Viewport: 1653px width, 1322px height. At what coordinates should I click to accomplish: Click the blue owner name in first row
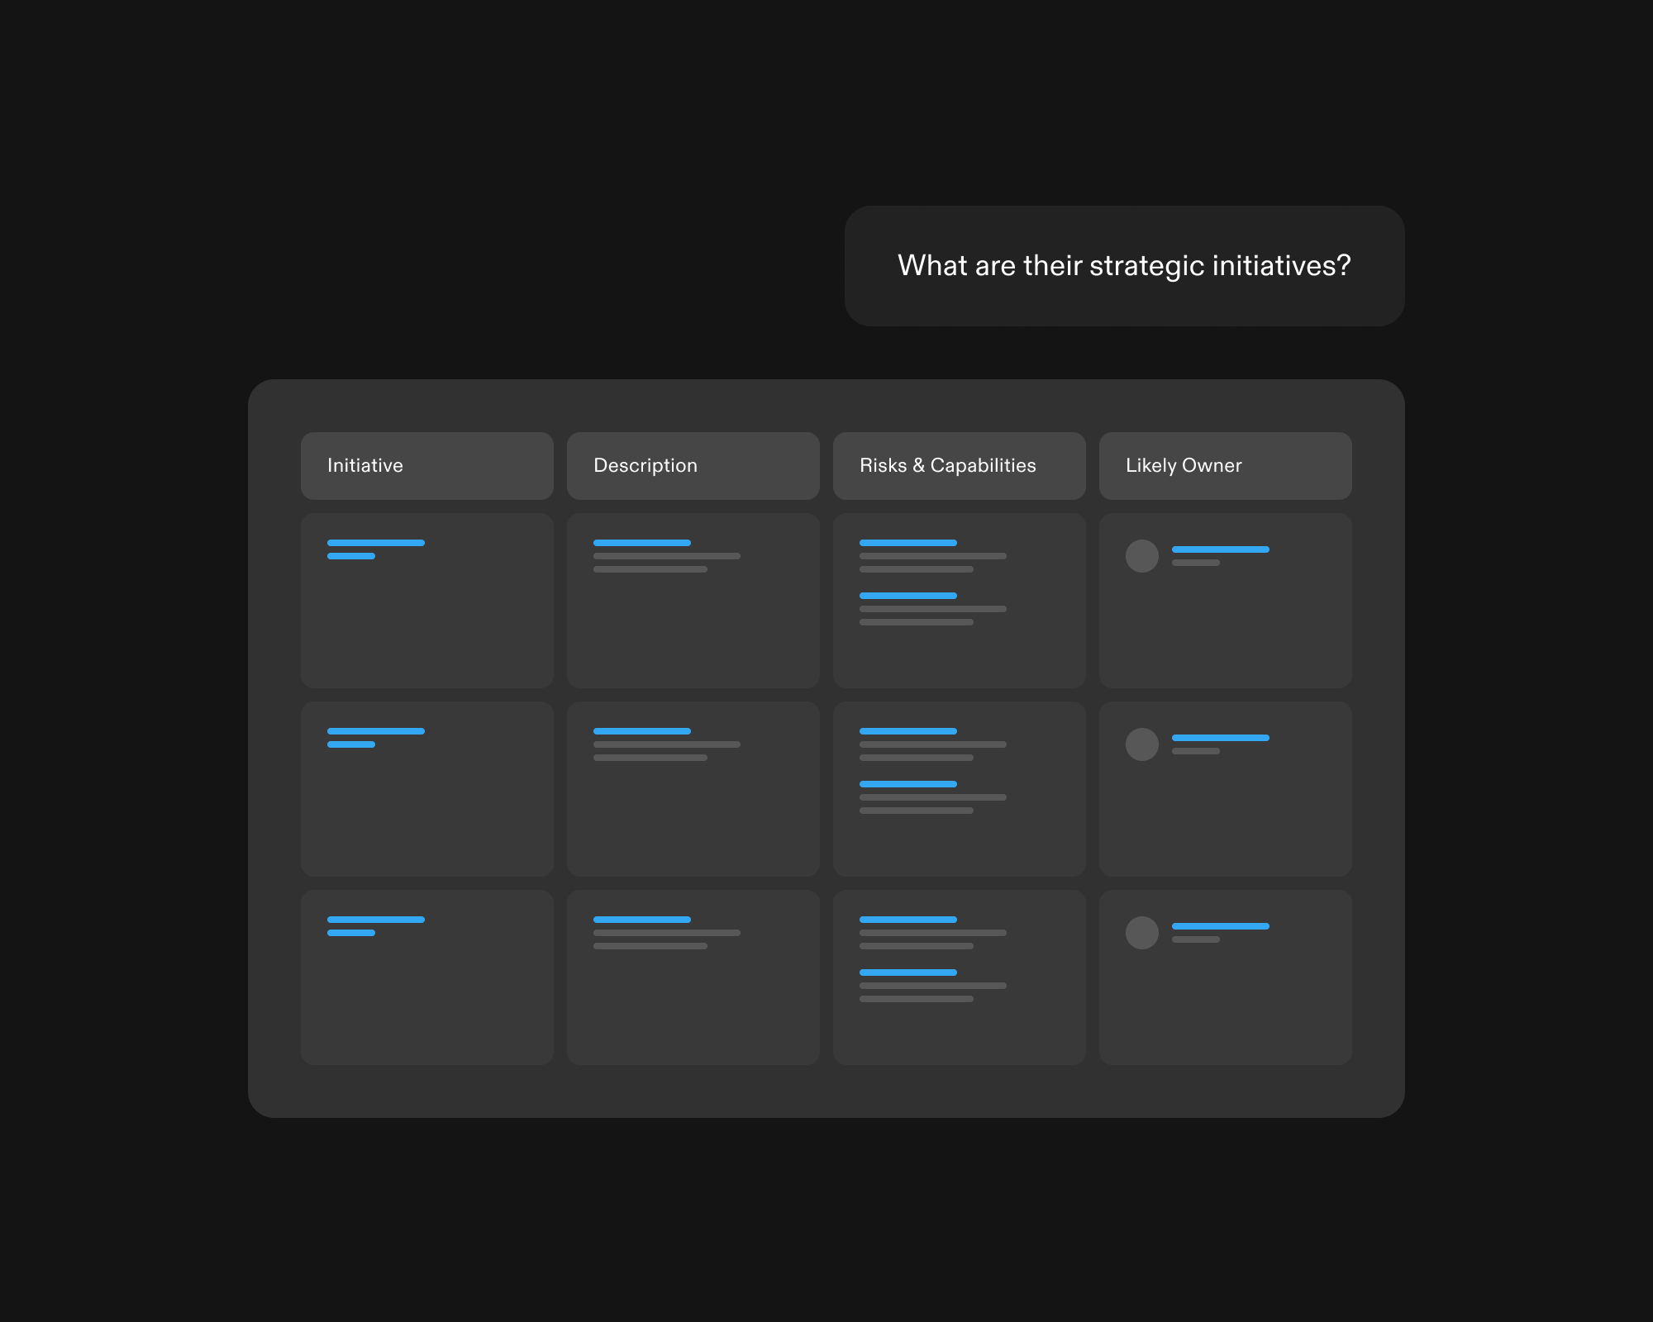1220,549
